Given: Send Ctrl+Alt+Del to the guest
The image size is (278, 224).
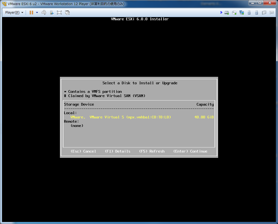Looking at the screenshot, I should [44, 12].
